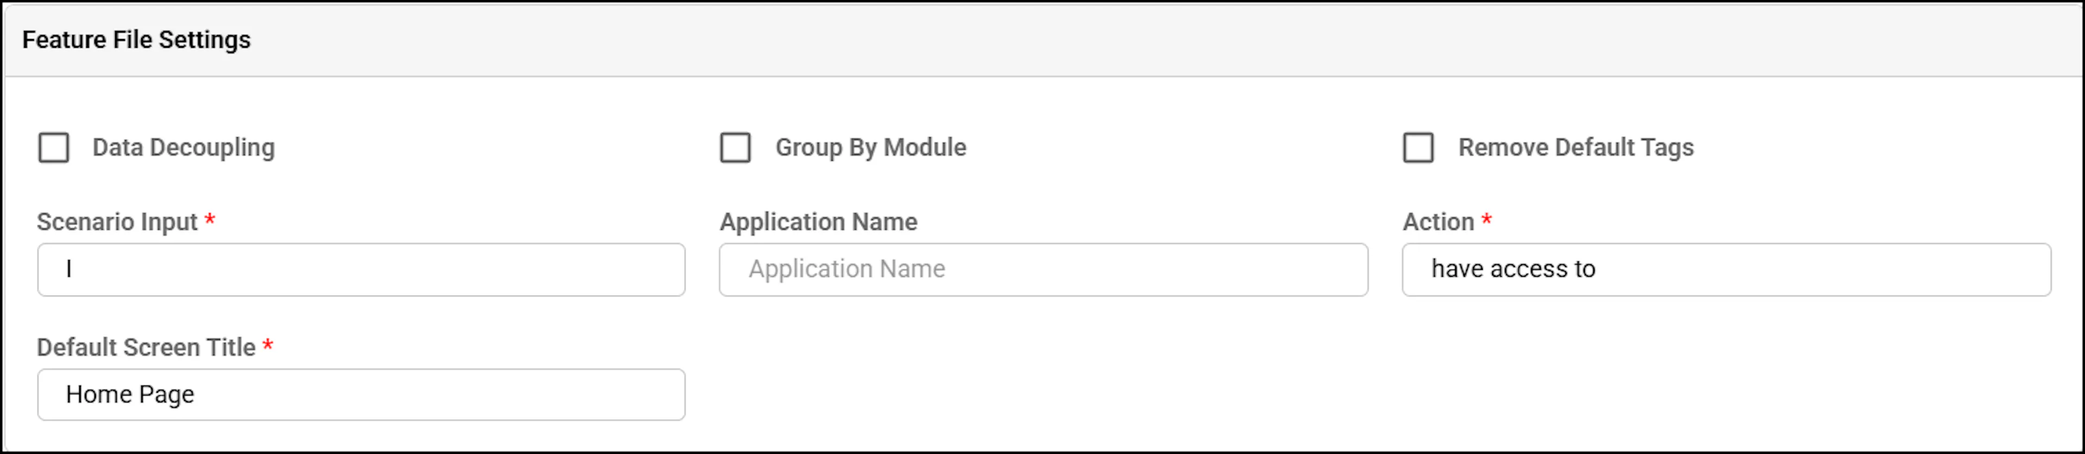The height and width of the screenshot is (454, 2085).
Task: Check the Remove Default Tags box
Action: click(x=1418, y=148)
